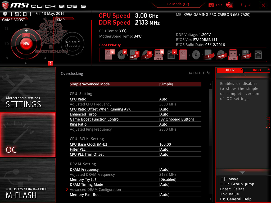This screenshot has width=271, height=203.
Task: Click the Overclocking page title
Action: click(x=72, y=73)
